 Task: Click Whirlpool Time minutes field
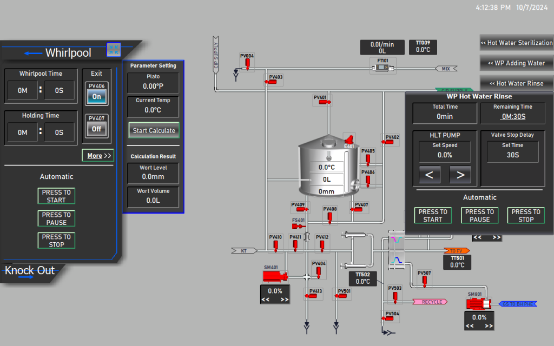coord(23,91)
